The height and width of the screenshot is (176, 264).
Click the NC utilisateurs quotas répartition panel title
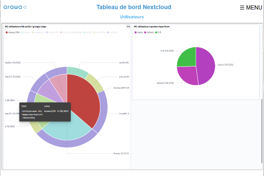pyautogui.click(x=152, y=27)
